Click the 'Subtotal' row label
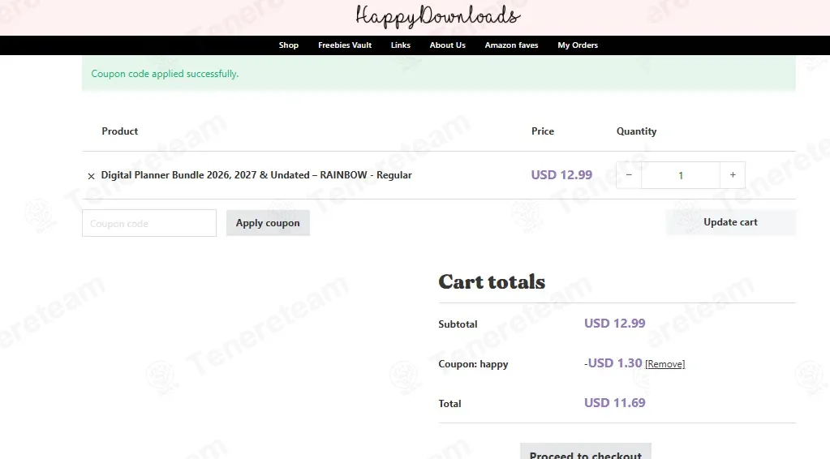The height and width of the screenshot is (459, 830). click(x=458, y=324)
